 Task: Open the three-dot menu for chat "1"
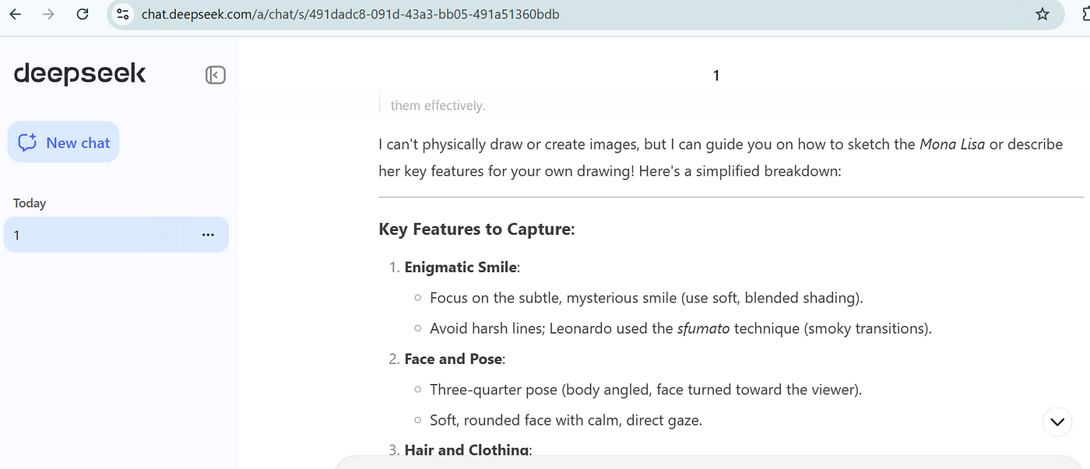[208, 235]
